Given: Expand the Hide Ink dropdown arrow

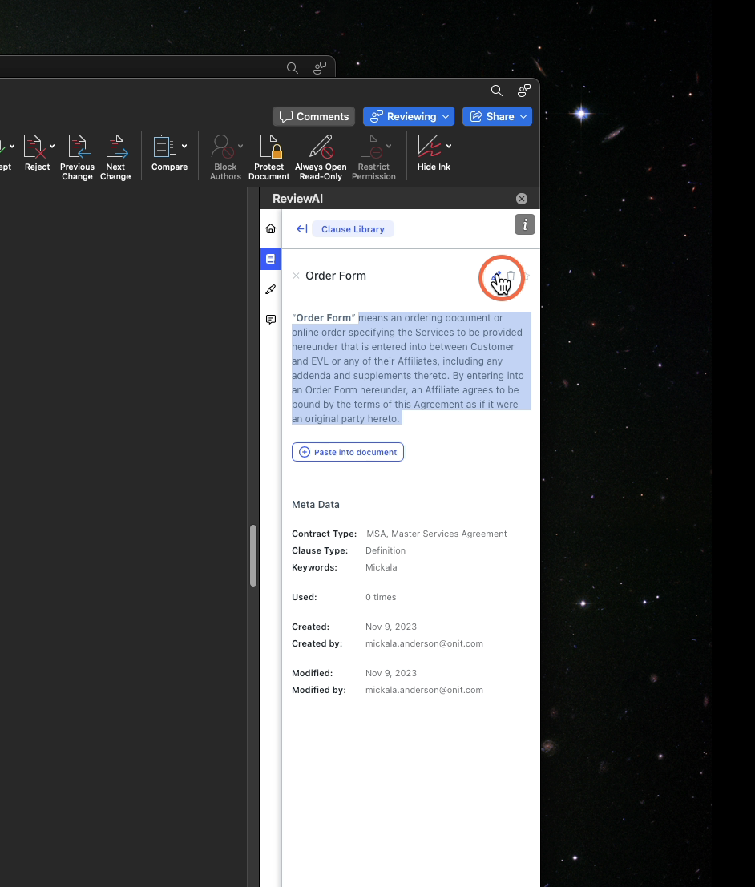Looking at the screenshot, I should coord(449,147).
